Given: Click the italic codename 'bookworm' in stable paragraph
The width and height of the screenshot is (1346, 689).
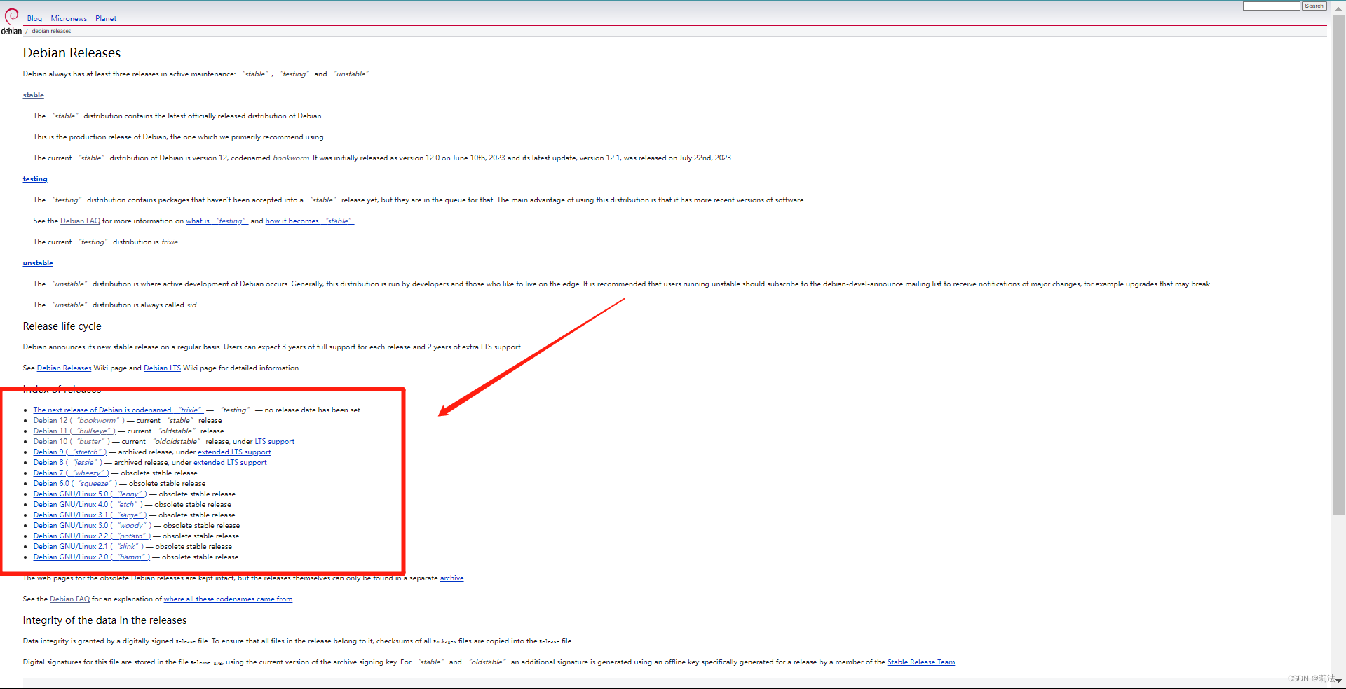Looking at the screenshot, I should coord(291,158).
